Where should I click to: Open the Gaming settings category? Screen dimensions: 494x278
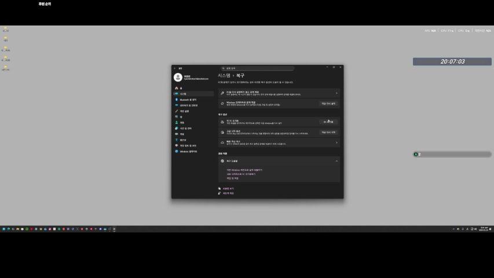(193, 134)
